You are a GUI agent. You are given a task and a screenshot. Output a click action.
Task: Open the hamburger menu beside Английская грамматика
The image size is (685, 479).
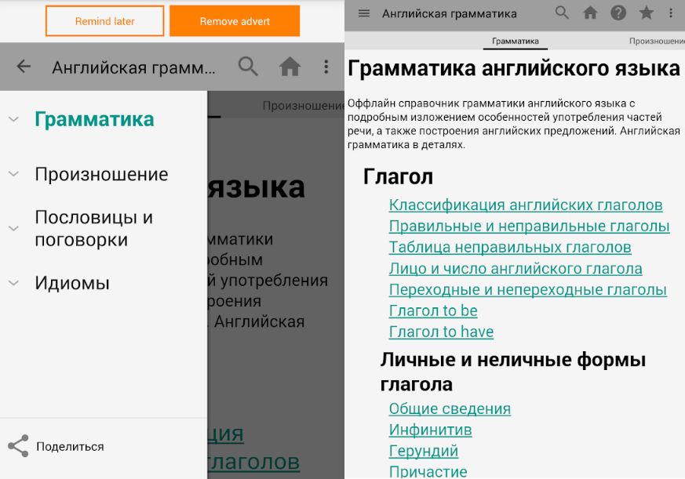coord(363,13)
